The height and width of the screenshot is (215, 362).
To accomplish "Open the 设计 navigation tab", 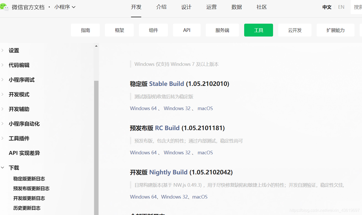I will point(186,7).
